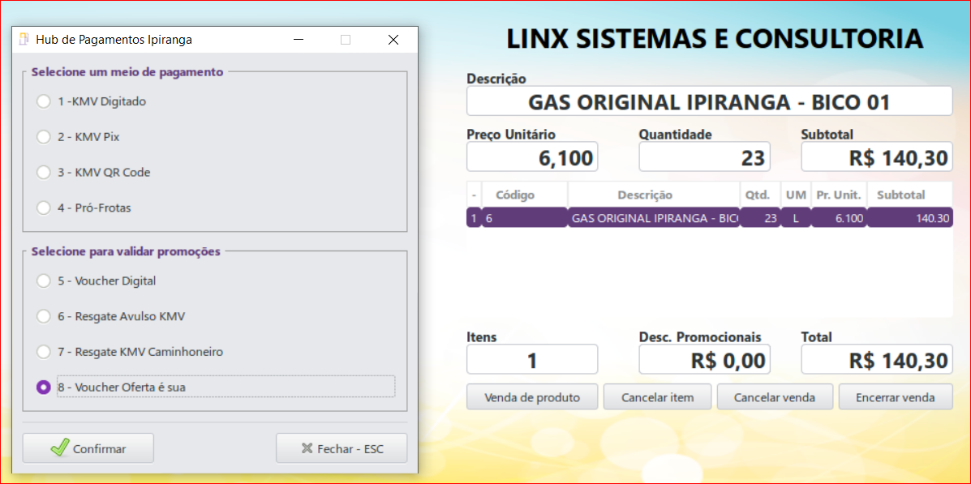Click the Qtd. column header
This screenshot has width=971, height=484.
coord(760,195)
